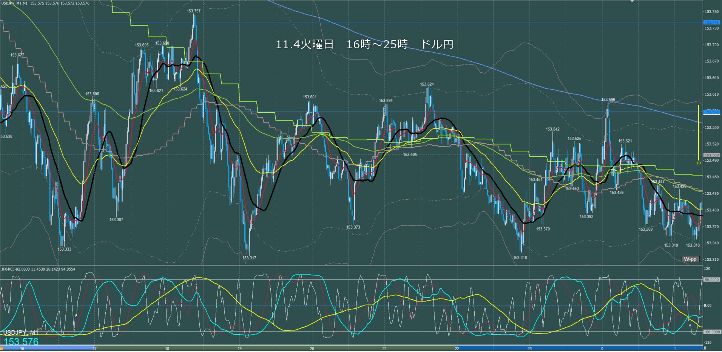Select the 153.333 swing low label
The height and width of the screenshot is (352, 722).
point(64,249)
